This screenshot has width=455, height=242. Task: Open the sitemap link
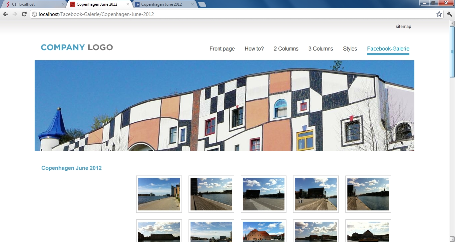click(x=403, y=26)
